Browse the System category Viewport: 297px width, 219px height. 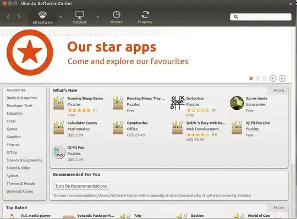click(x=13, y=176)
